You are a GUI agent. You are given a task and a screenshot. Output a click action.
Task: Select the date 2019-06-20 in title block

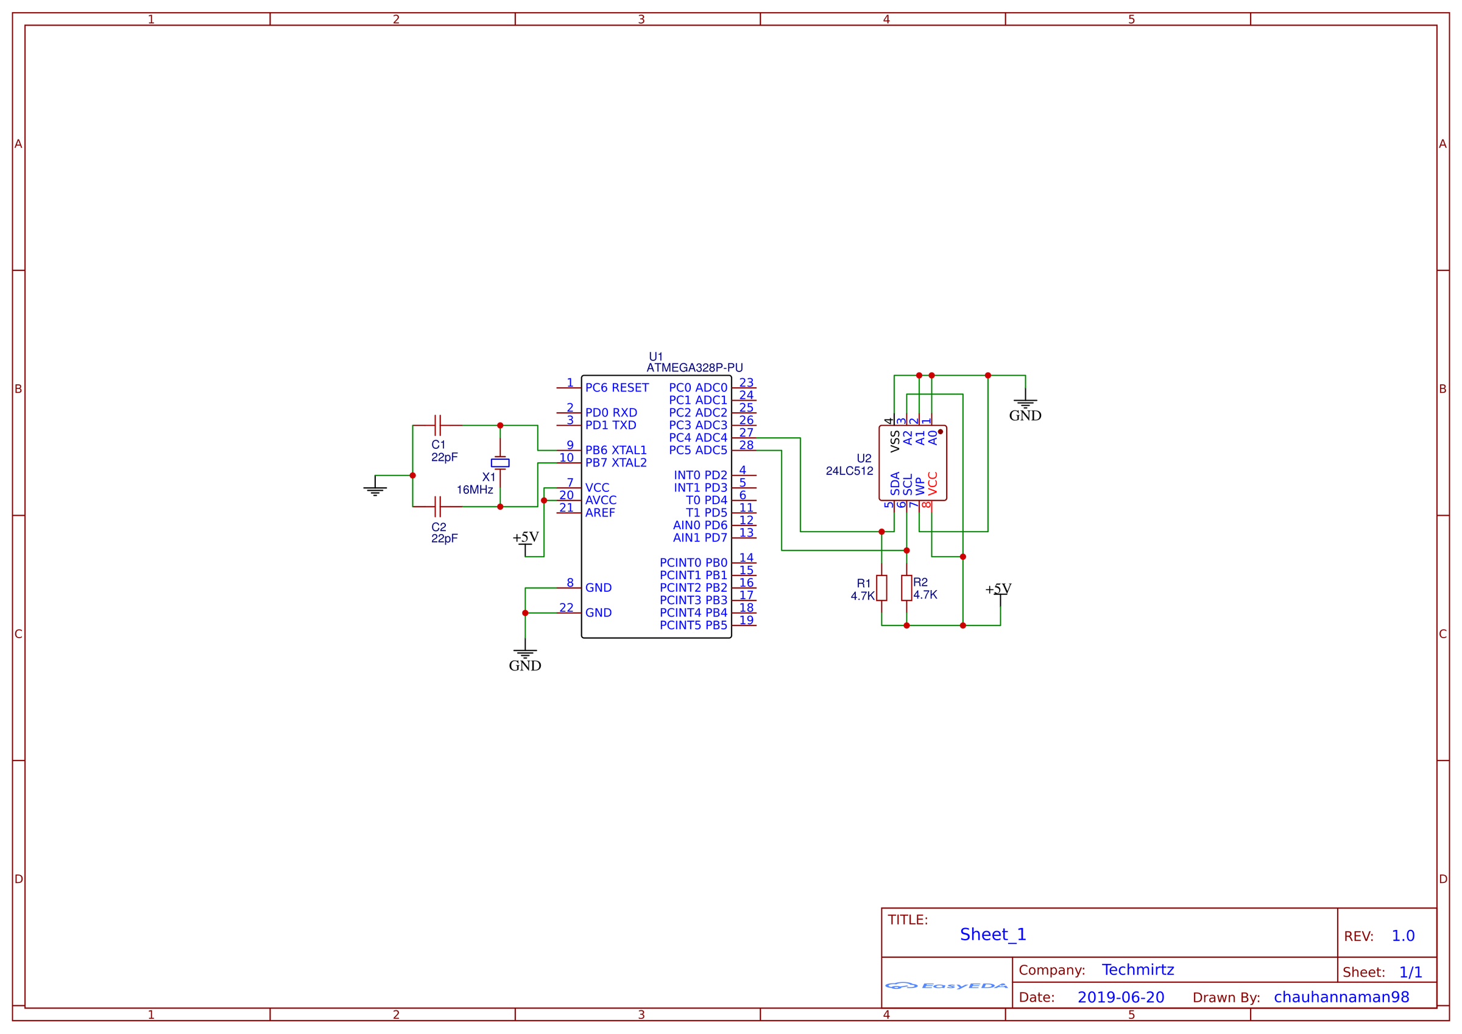(1121, 997)
